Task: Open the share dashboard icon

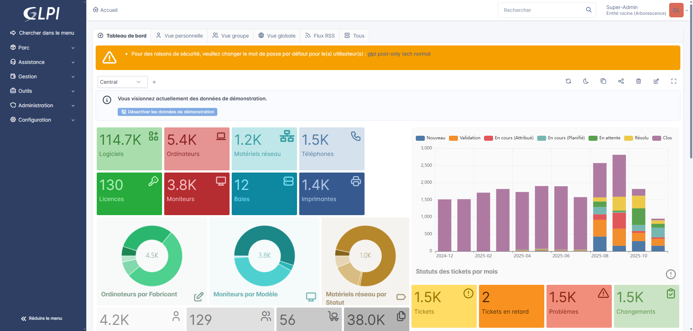Action: [x=621, y=81]
